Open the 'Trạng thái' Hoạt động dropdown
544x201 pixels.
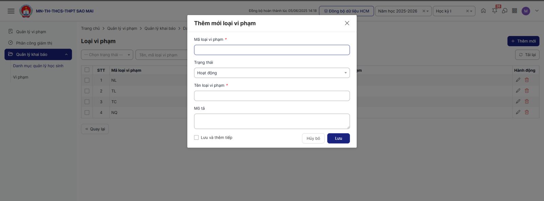[272, 73]
